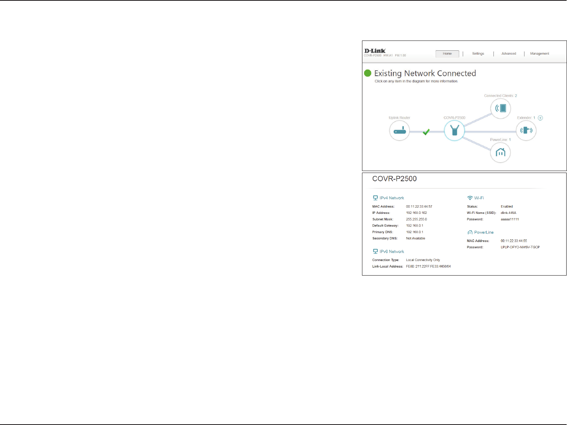The height and width of the screenshot is (425, 567).
Task: Switch to the Home tab
Action: click(447, 54)
